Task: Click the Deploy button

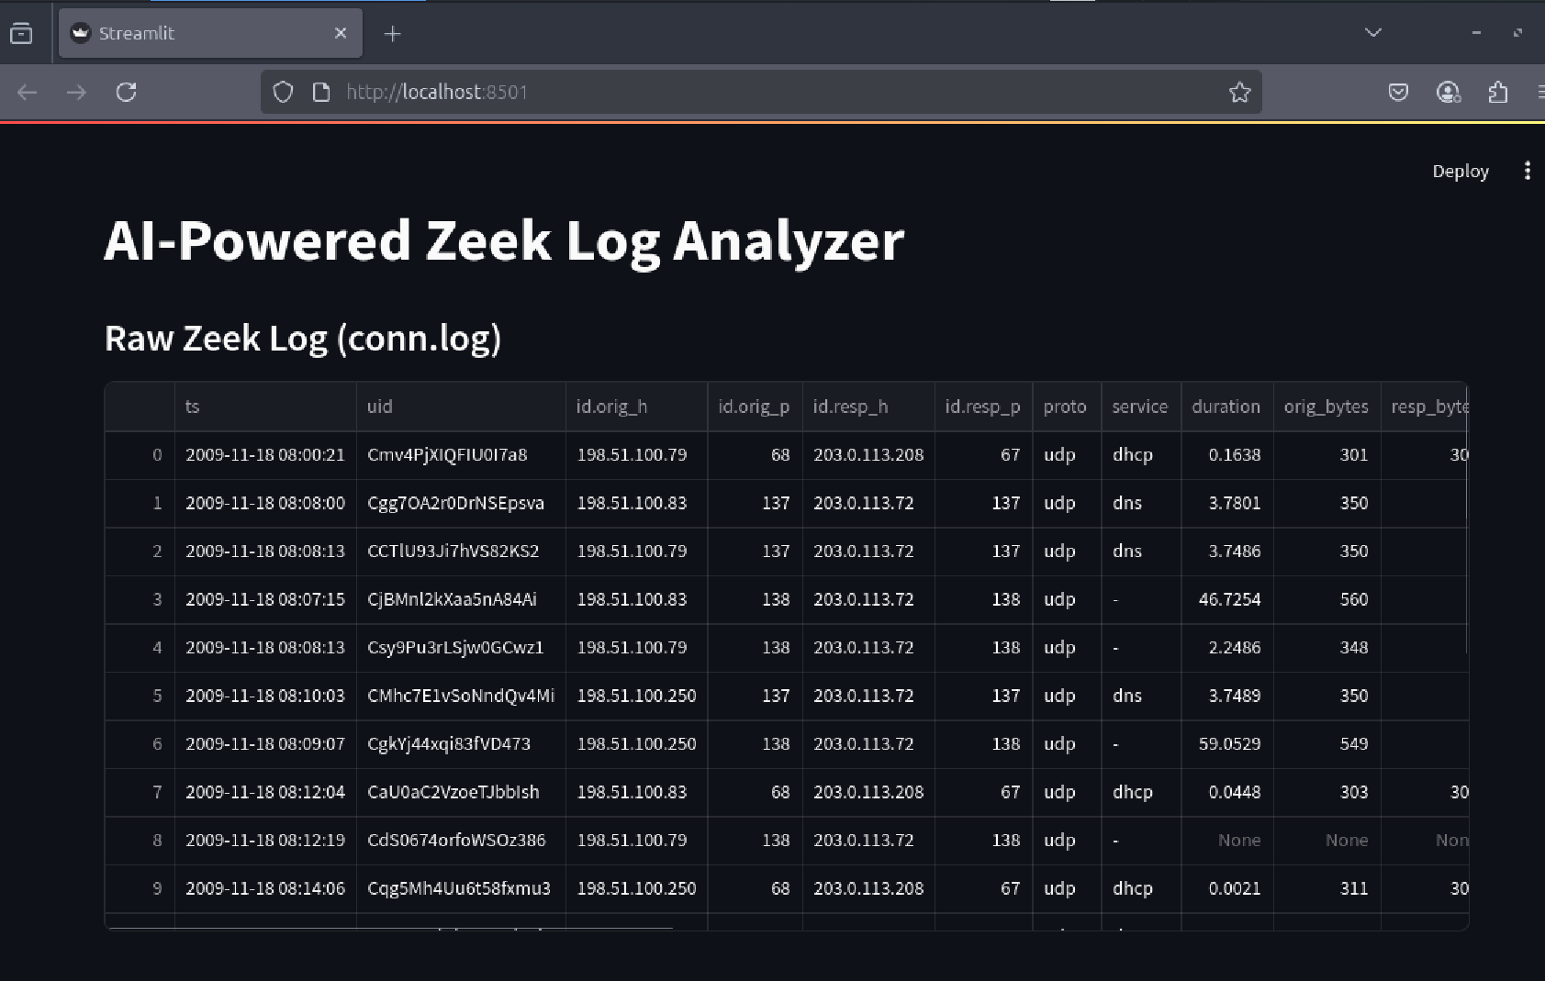Action: click(x=1460, y=172)
